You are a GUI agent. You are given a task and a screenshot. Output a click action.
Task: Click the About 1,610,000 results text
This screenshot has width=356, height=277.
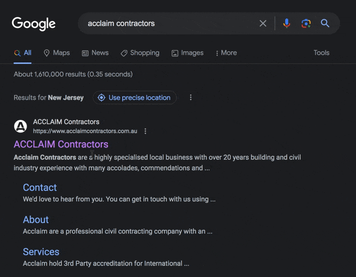73,74
